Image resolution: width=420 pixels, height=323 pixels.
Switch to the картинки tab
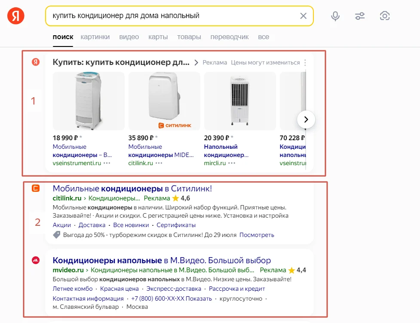pos(95,37)
